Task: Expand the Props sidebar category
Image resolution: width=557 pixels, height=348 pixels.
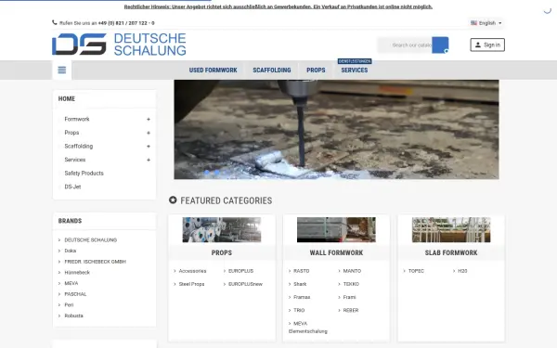Action: 149,133
